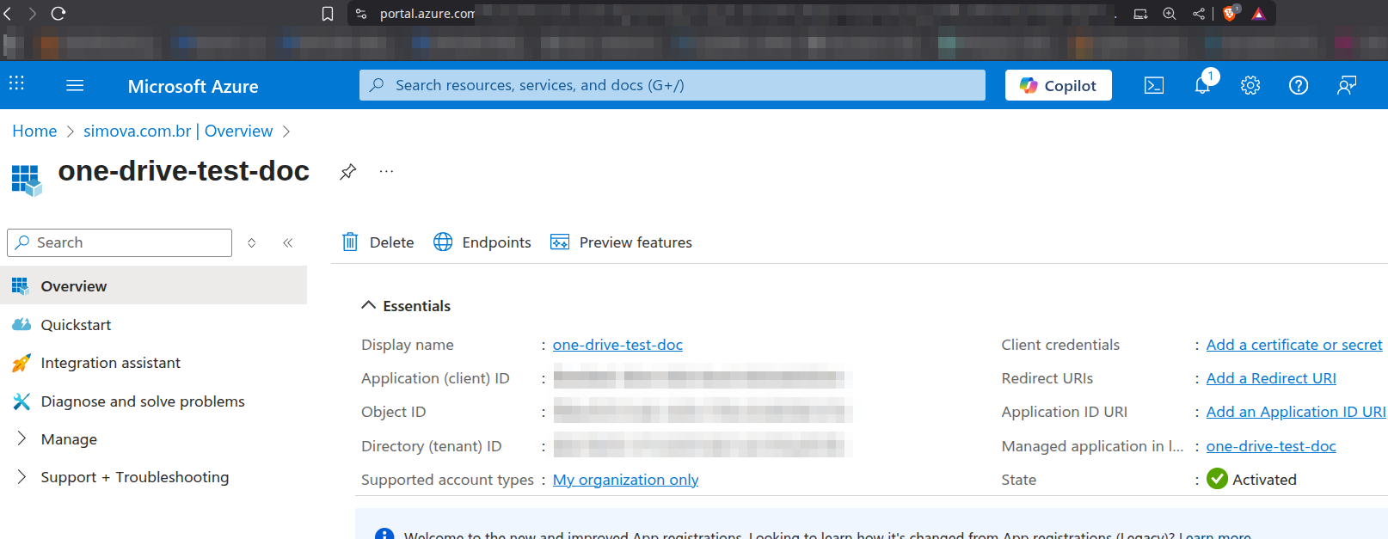Click the Feedback icon in header
This screenshot has height=539, width=1388.
pyautogui.click(x=1347, y=85)
